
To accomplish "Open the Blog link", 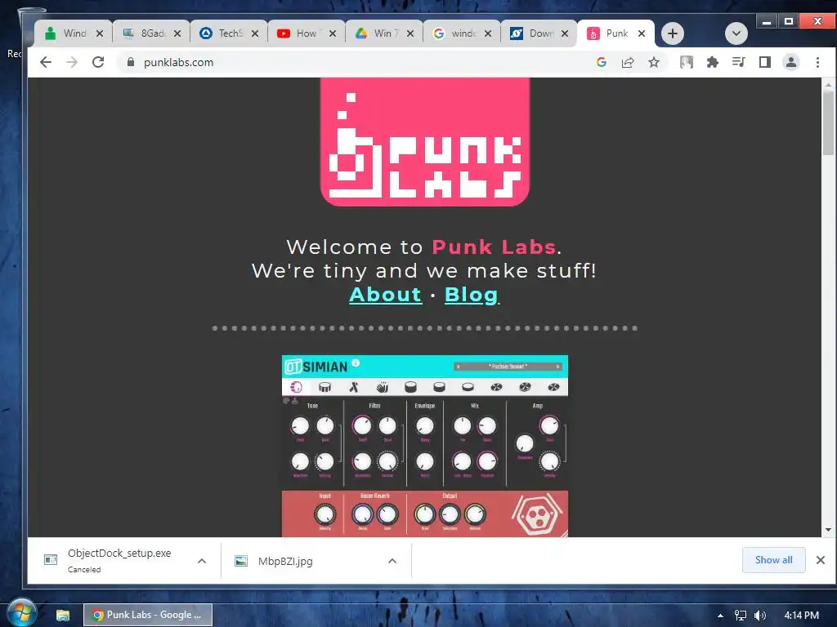I will click(472, 294).
